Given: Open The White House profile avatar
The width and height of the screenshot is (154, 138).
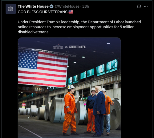Looking at the screenshot, I should pos(11,9).
